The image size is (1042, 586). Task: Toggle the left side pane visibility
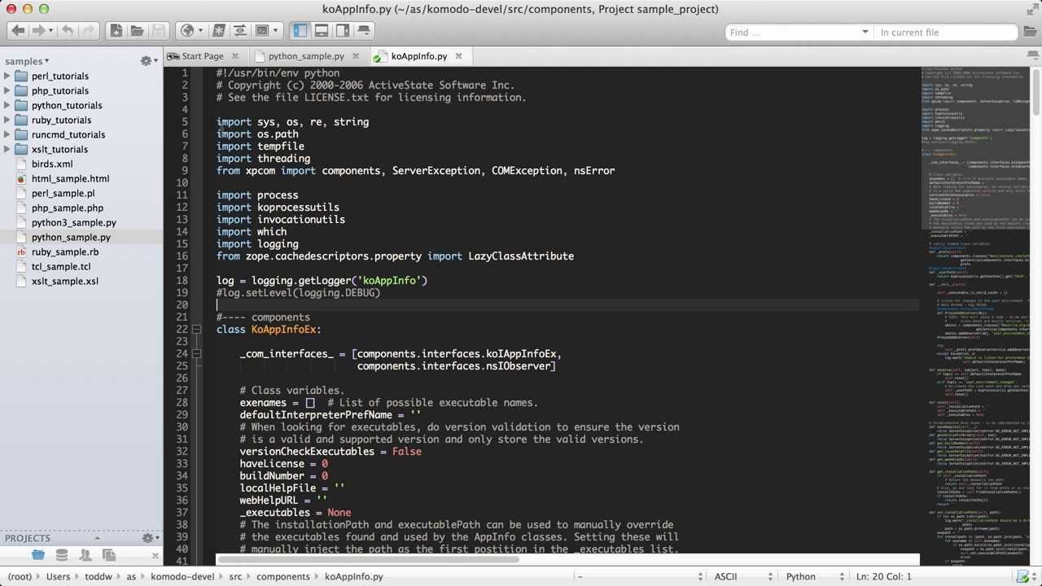pos(300,31)
